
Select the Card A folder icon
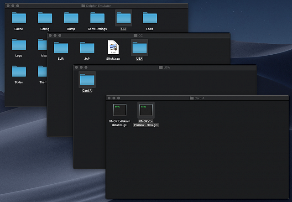(87, 79)
